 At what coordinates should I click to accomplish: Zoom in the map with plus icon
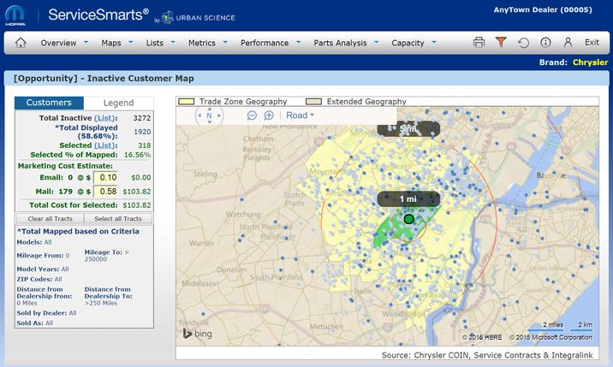pyautogui.click(x=269, y=115)
